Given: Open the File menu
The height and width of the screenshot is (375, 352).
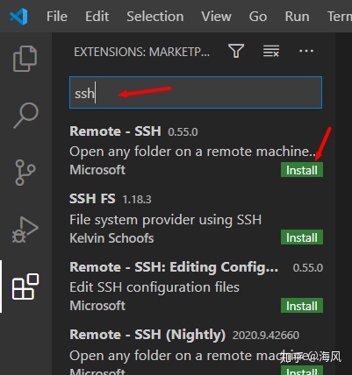Looking at the screenshot, I should (57, 17).
